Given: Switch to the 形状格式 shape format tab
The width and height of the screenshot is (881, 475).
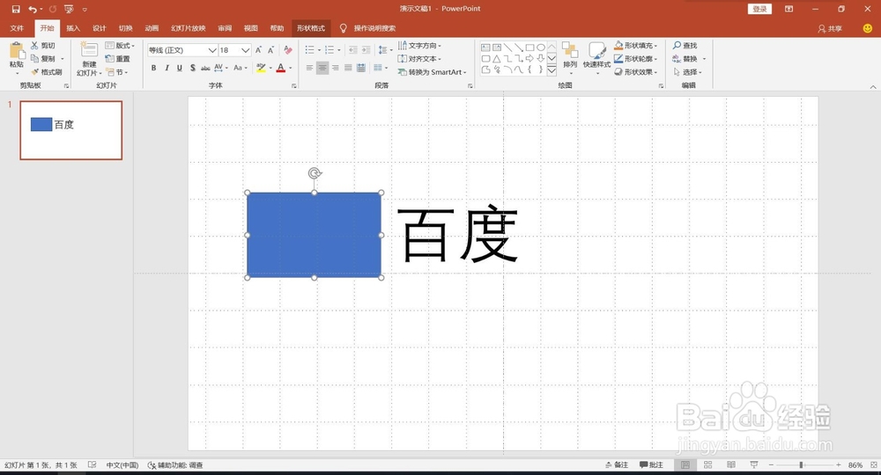Looking at the screenshot, I should (311, 28).
